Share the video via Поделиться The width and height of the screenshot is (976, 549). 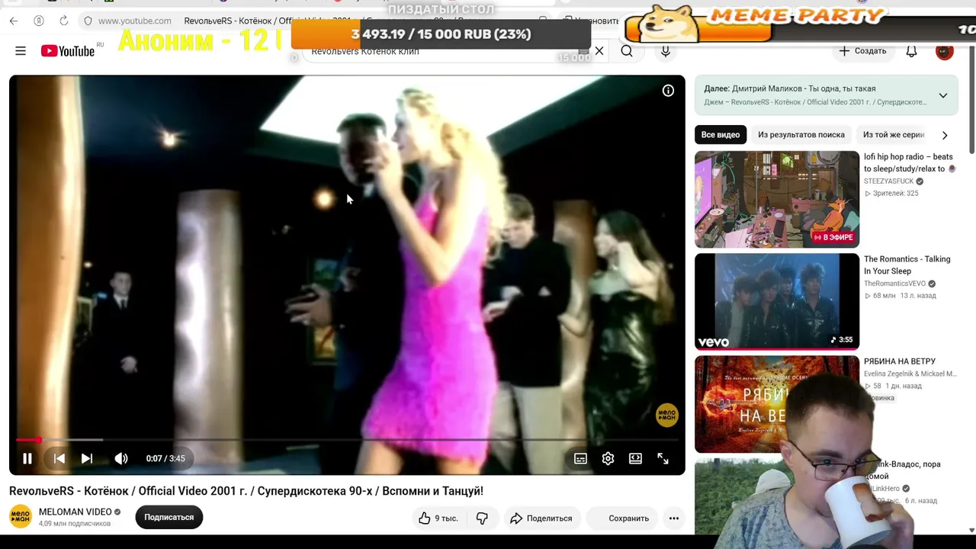coord(541,518)
